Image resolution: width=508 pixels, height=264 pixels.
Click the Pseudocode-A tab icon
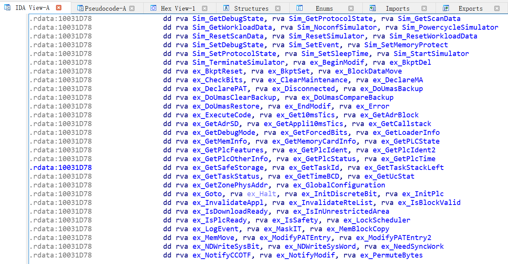pos(80,8)
